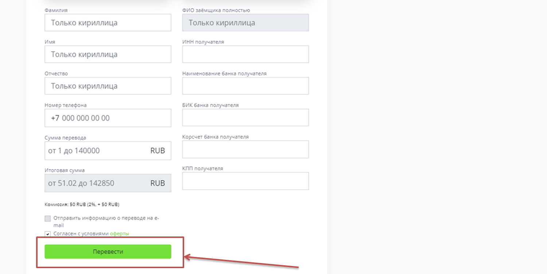Screen dimensions: 547x274
Task: Click the Номер телефона field
Action: (x=108, y=118)
